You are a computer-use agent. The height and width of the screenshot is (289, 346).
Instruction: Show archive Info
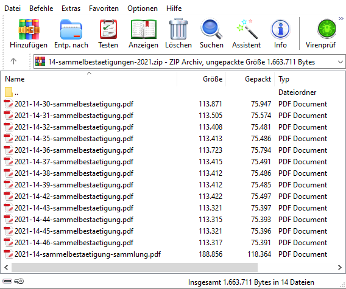(280, 33)
